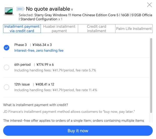Select the 6th period installment option

pos(7,67)
